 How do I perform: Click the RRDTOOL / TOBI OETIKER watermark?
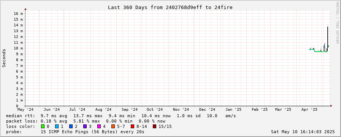point(337,23)
